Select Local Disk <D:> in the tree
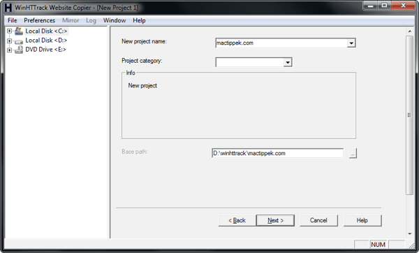 (x=46, y=41)
